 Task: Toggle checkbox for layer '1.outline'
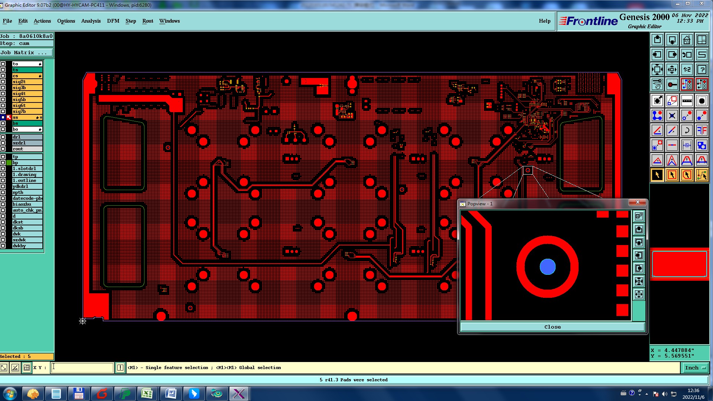coord(3,180)
